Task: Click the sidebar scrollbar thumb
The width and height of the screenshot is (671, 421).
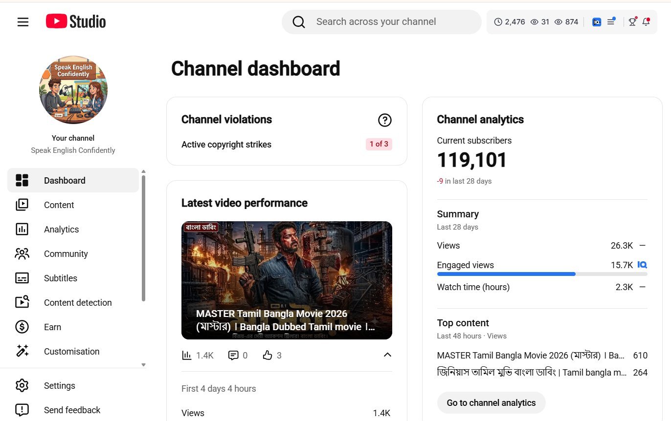Action: pyautogui.click(x=143, y=238)
